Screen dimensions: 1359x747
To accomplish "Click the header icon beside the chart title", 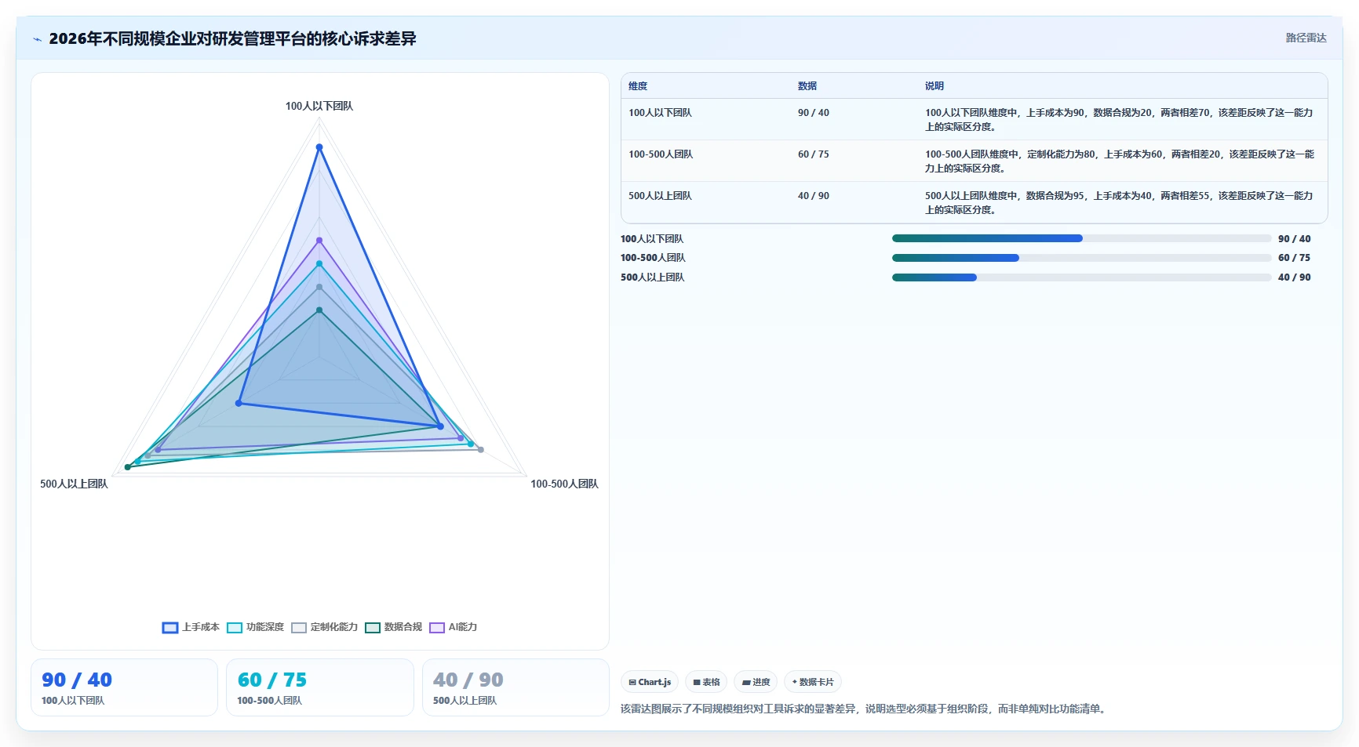I will (37, 39).
